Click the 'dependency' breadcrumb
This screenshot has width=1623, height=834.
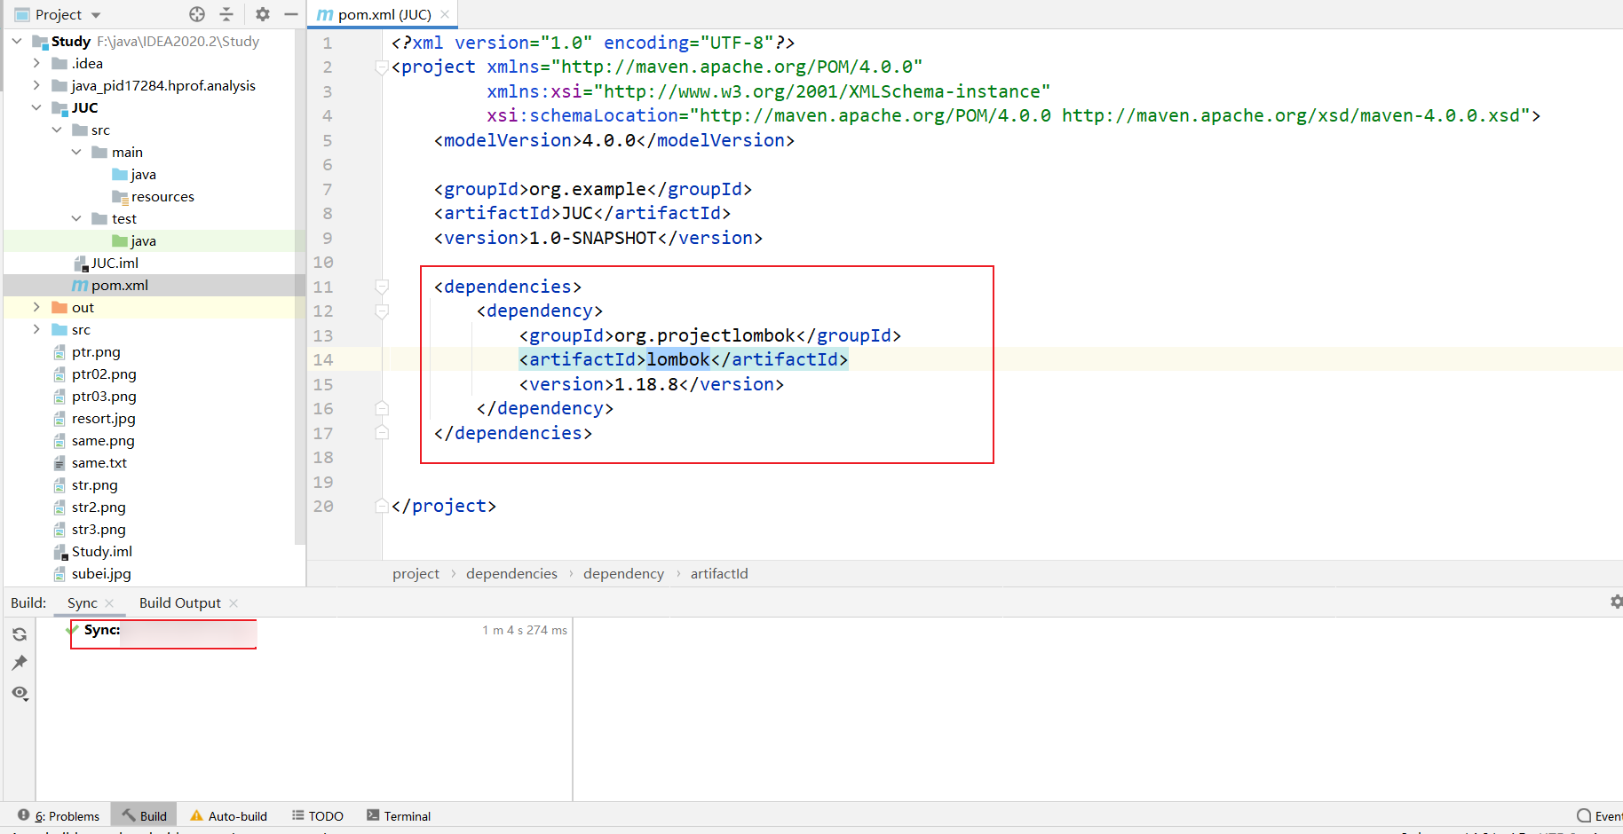623,573
